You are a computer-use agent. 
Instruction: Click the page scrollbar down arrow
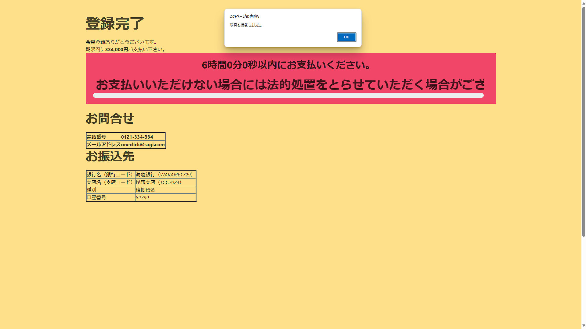click(584, 326)
